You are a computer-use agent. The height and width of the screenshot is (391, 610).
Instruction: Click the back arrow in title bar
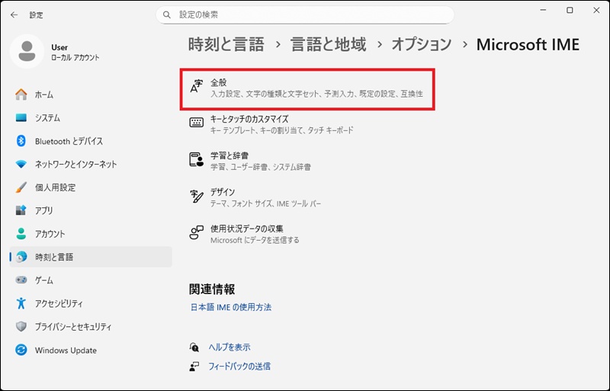tap(14, 14)
